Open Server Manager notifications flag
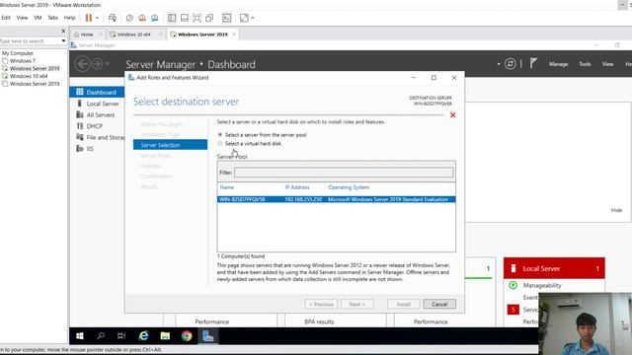The height and width of the screenshot is (355, 632). [x=533, y=63]
